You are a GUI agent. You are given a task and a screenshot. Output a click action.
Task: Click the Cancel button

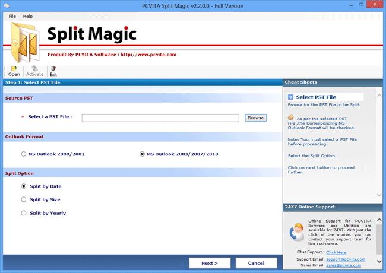pyautogui.click(x=256, y=263)
